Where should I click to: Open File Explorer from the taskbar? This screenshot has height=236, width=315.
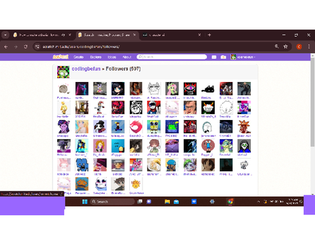tap(167, 201)
